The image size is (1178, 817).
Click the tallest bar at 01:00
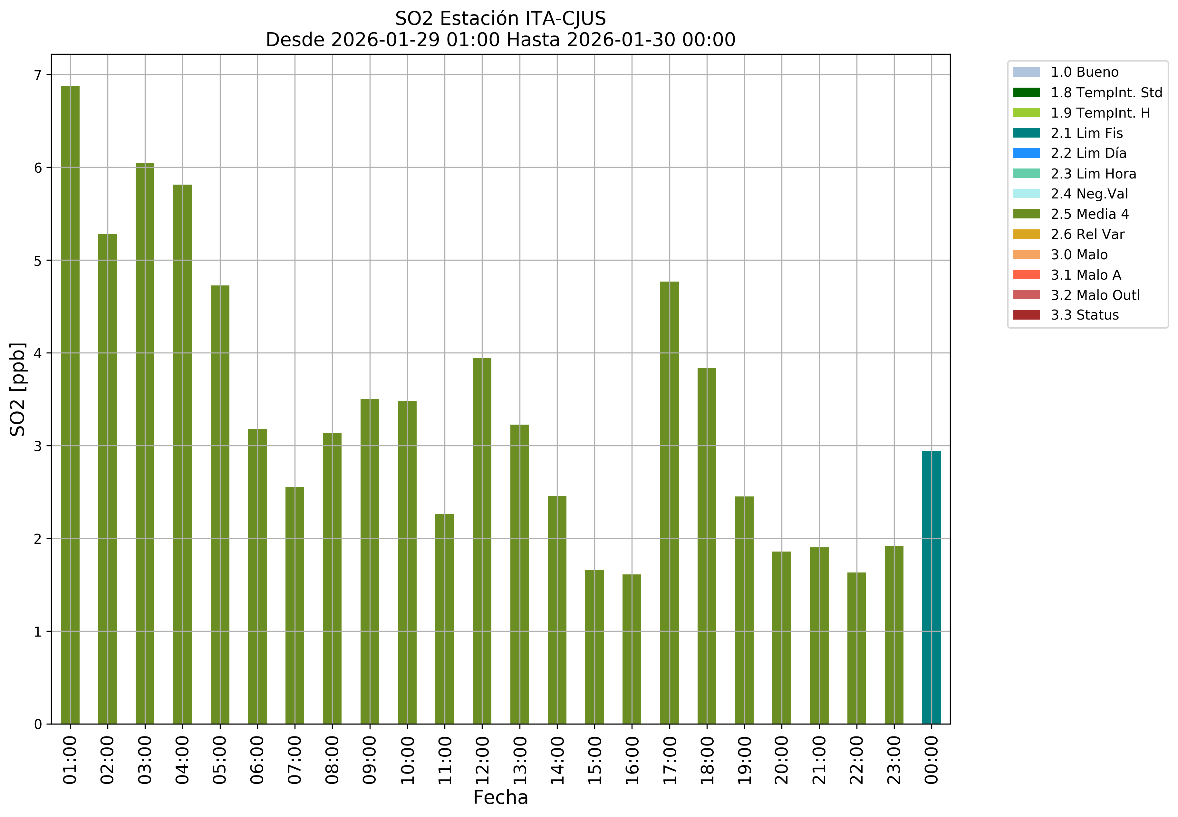(x=70, y=404)
